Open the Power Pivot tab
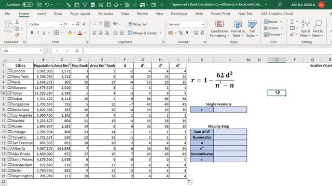This screenshot has width=332, height=186. pyautogui.click(x=220, y=14)
